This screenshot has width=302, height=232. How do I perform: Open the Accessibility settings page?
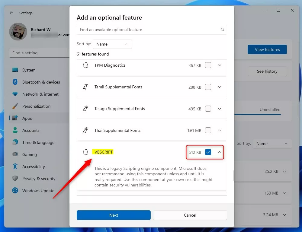click(x=39, y=167)
